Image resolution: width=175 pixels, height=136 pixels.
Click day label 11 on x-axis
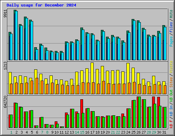tap(62, 132)
